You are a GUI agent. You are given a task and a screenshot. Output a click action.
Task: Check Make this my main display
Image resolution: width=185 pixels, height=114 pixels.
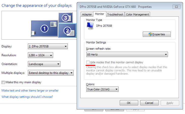pyautogui.click(x=3, y=82)
